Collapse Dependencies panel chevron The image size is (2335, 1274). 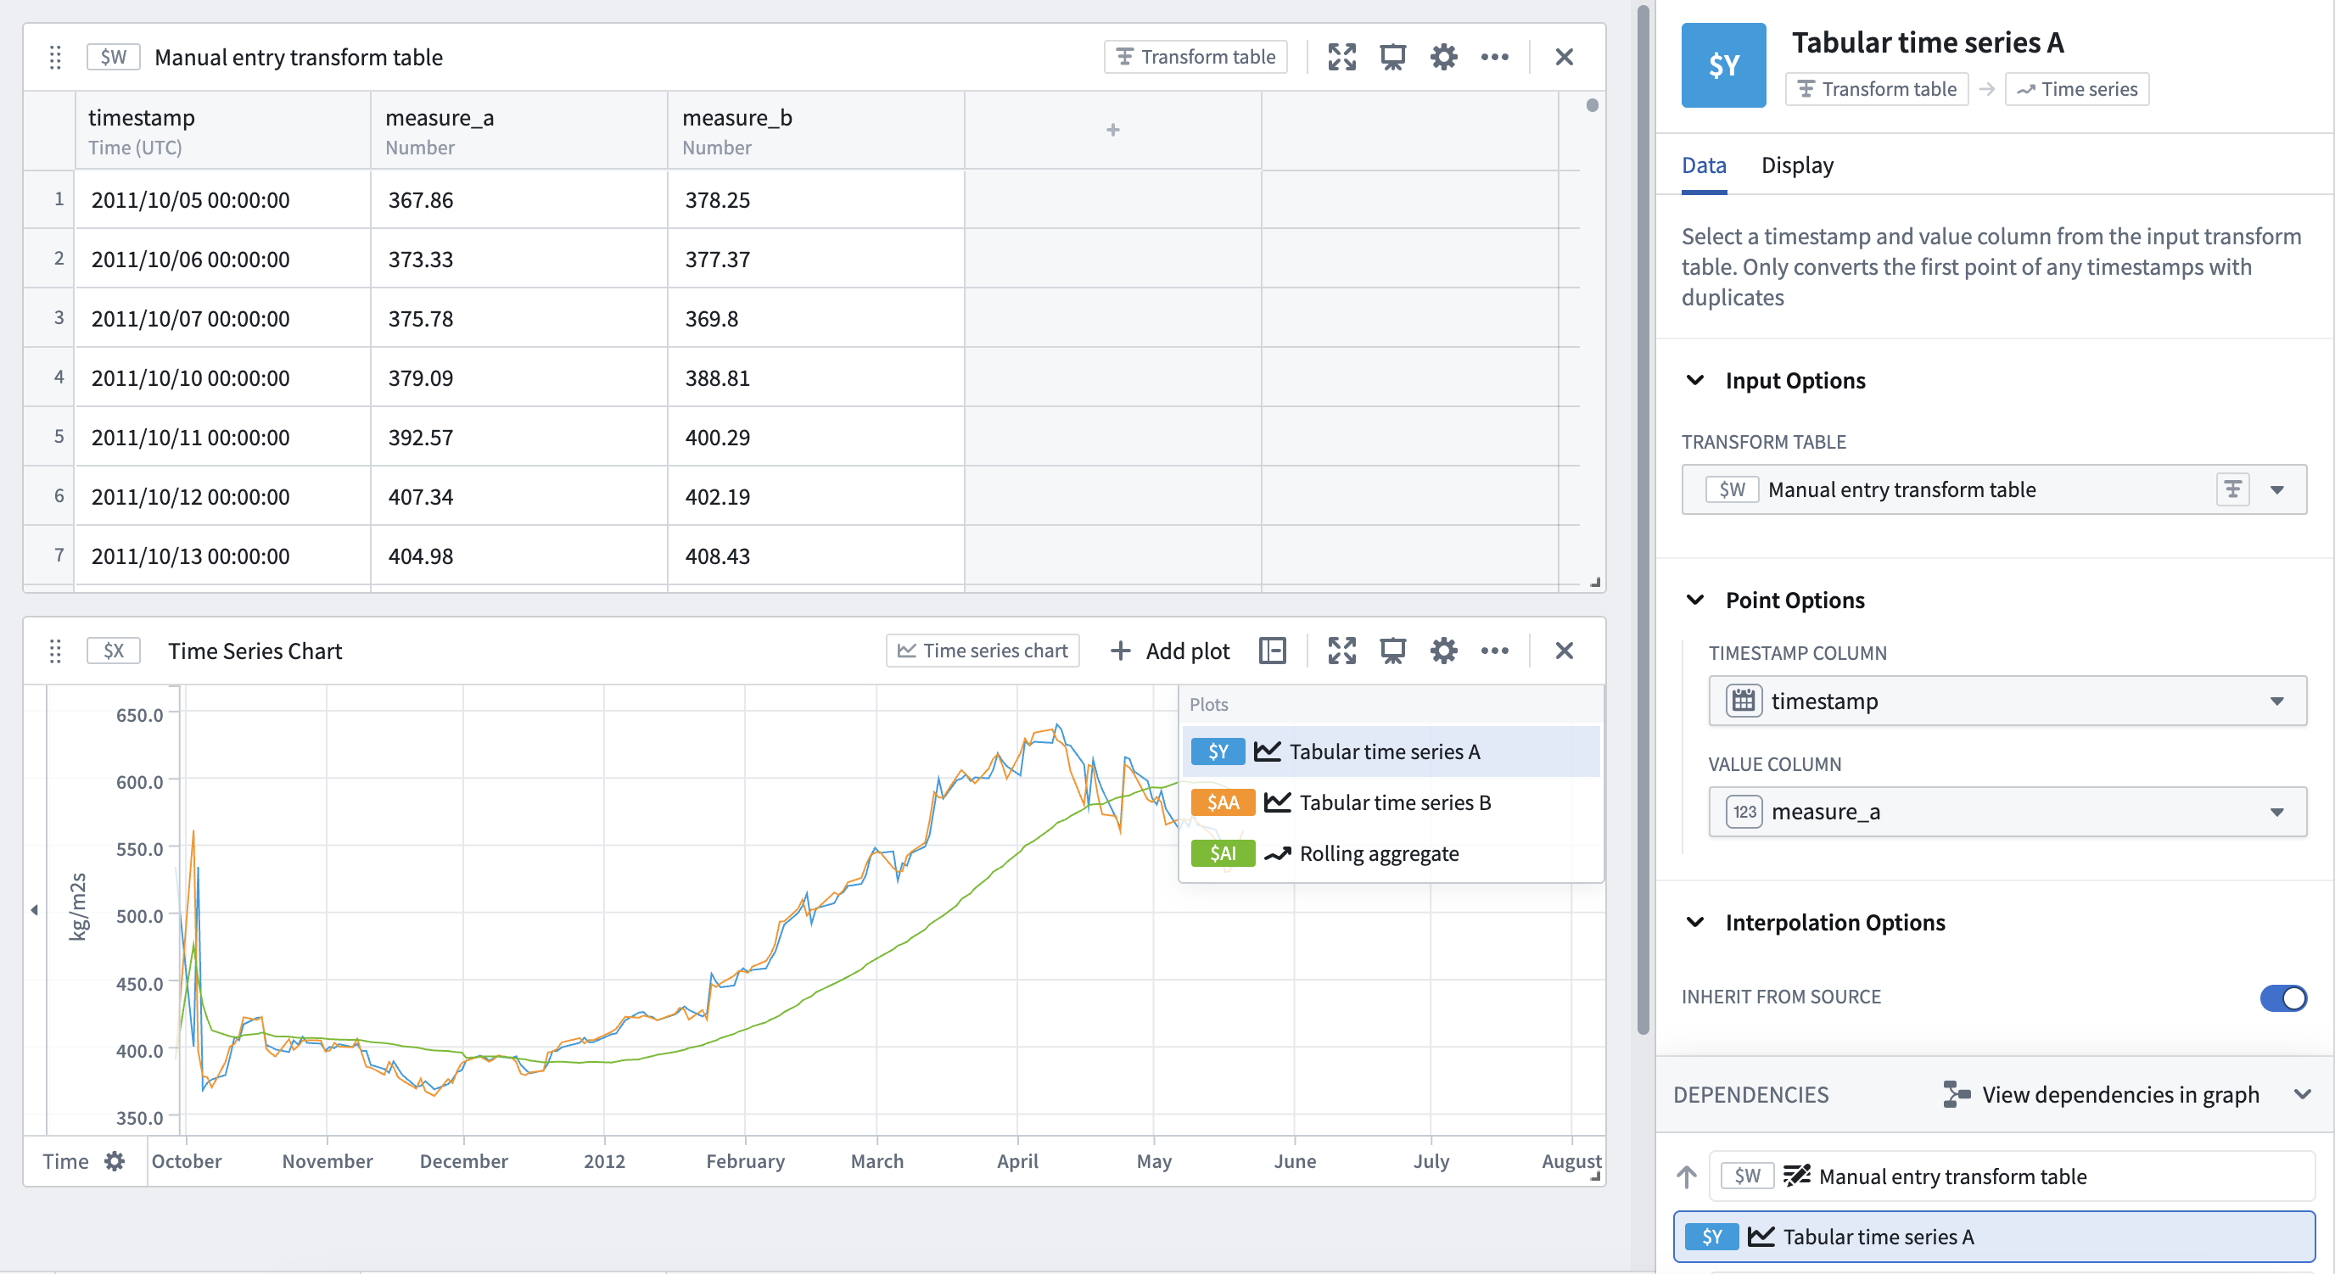pos(2301,1094)
